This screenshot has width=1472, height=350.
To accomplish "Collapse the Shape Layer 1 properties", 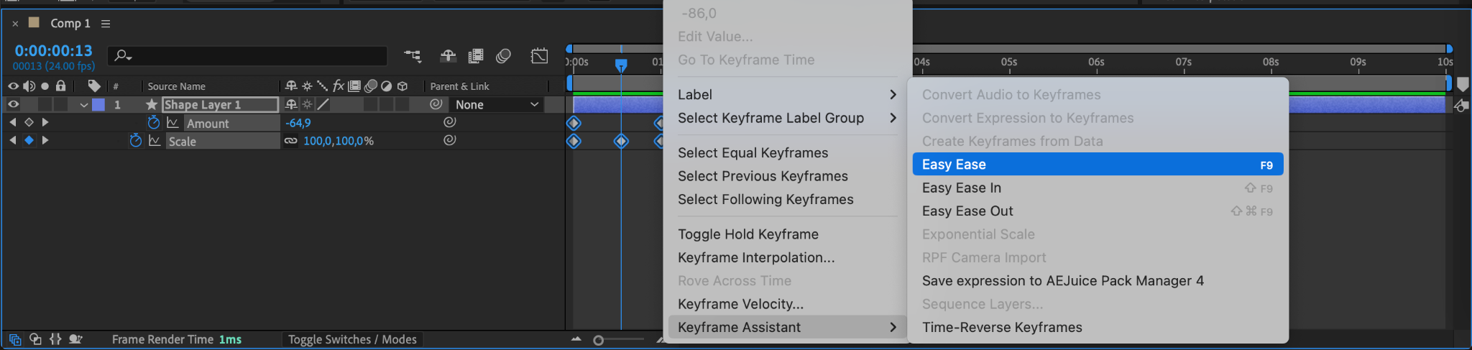I will tap(84, 105).
